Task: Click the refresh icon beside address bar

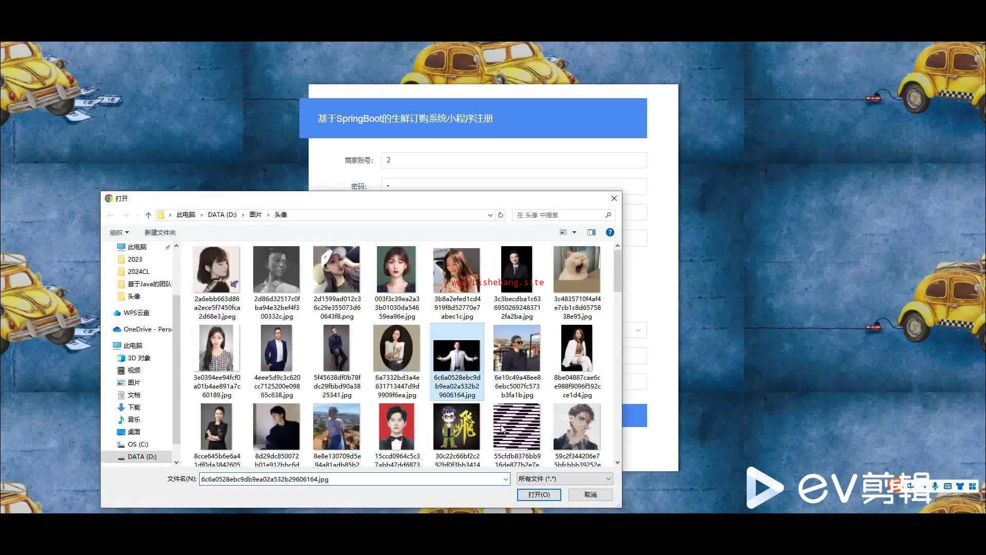Action: click(501, 215)
